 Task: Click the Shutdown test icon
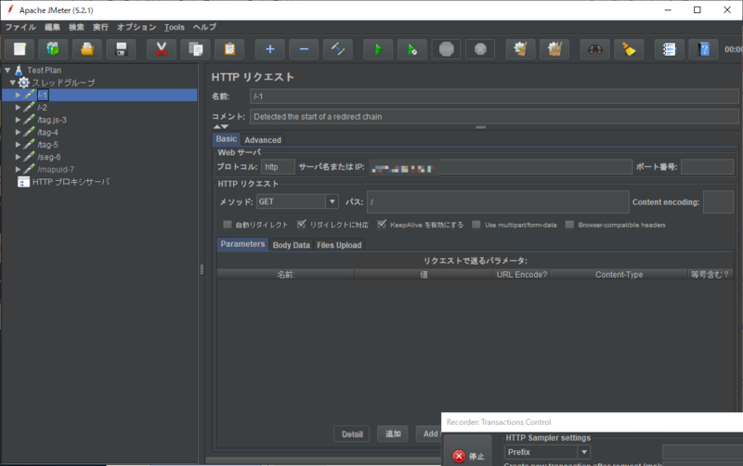pos(480,49)
